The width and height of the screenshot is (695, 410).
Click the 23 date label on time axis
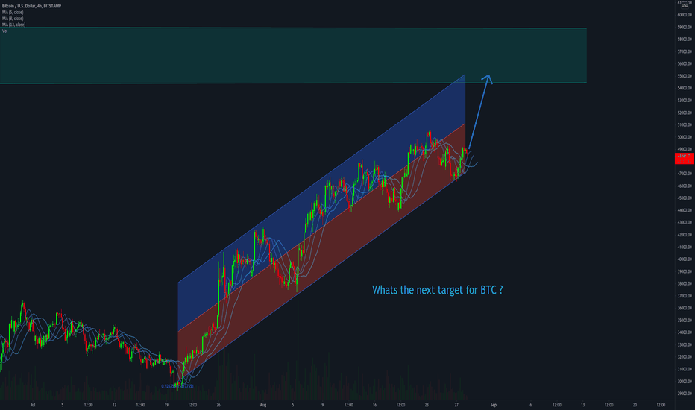[427, 405]
